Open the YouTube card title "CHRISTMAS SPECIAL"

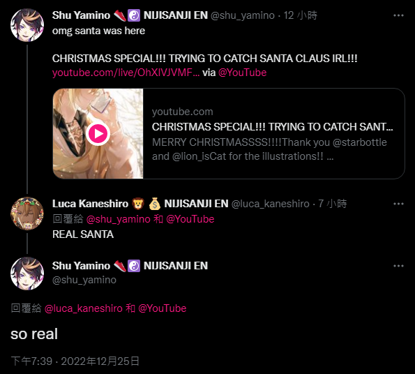tap(272, 127)
